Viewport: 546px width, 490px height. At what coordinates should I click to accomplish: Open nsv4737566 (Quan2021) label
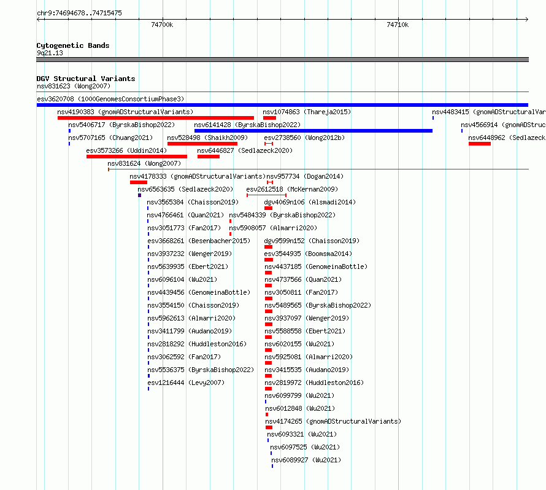tap(303, 279)
